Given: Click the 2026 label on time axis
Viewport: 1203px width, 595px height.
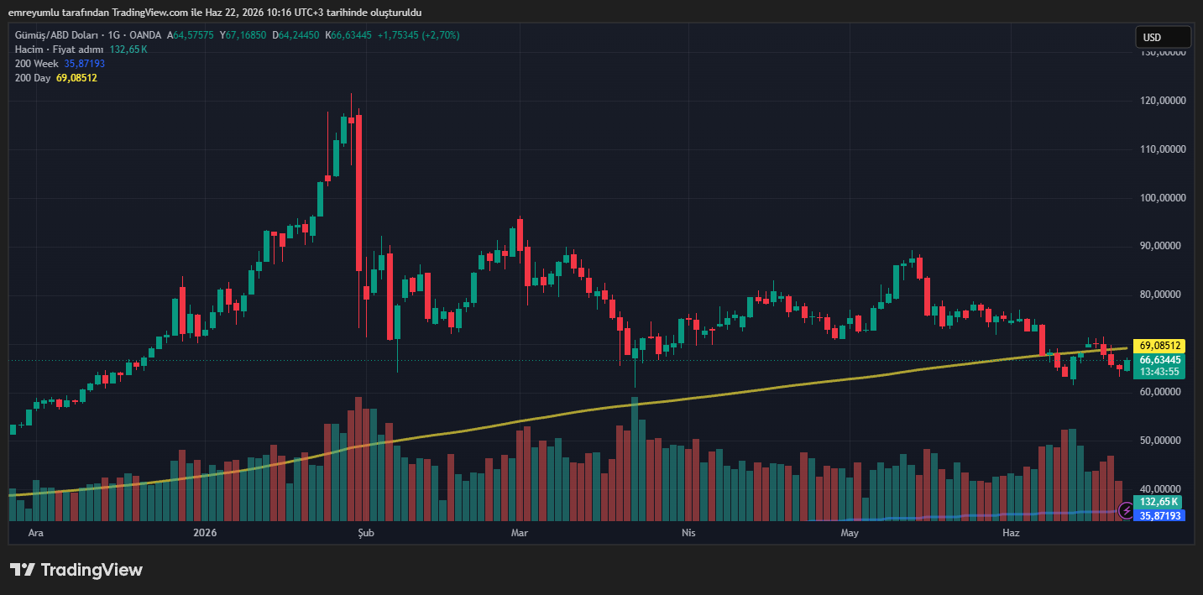Looking at the screenshot, I should [205, 532].
